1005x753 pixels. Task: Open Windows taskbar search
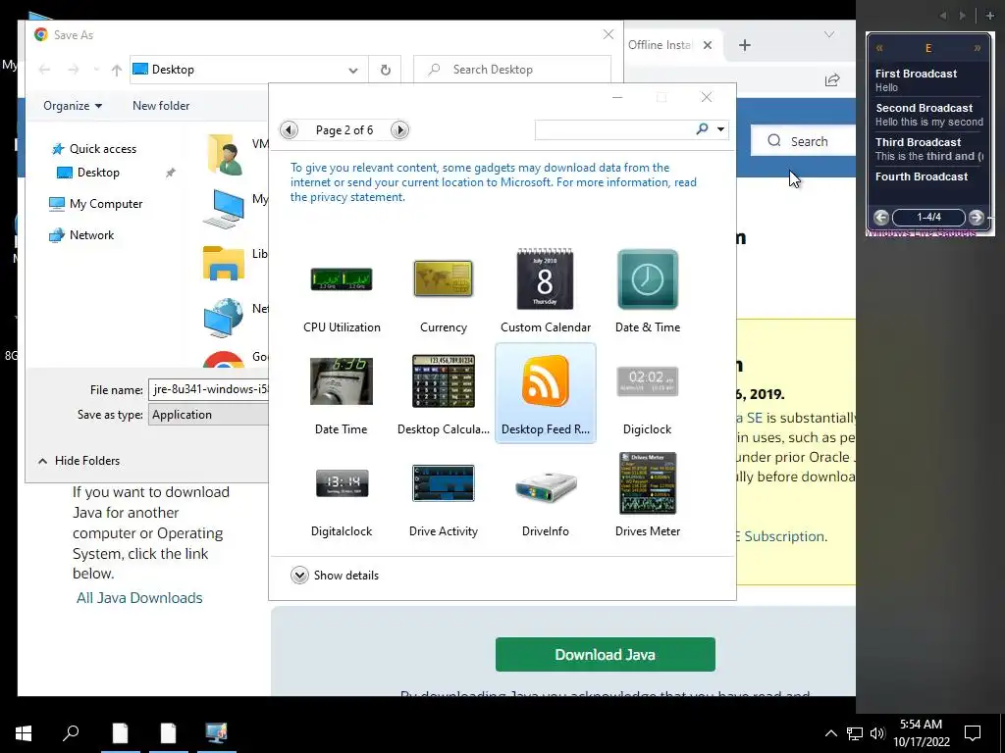(71, 732)
